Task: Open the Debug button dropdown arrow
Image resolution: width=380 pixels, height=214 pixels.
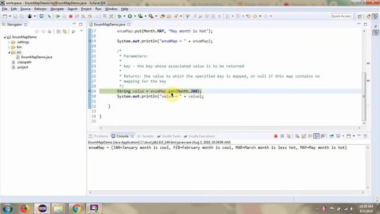Action: point(124,16)
